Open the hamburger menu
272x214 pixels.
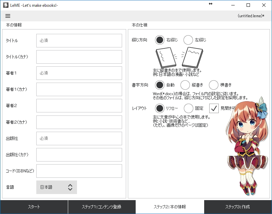(7, 16)
